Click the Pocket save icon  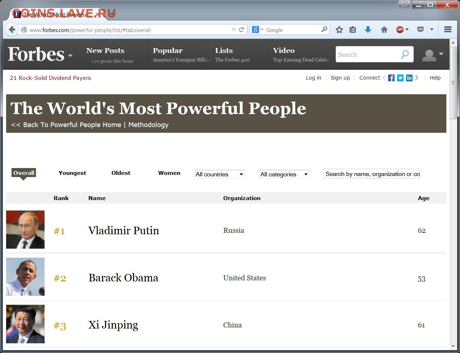(420, 30)
